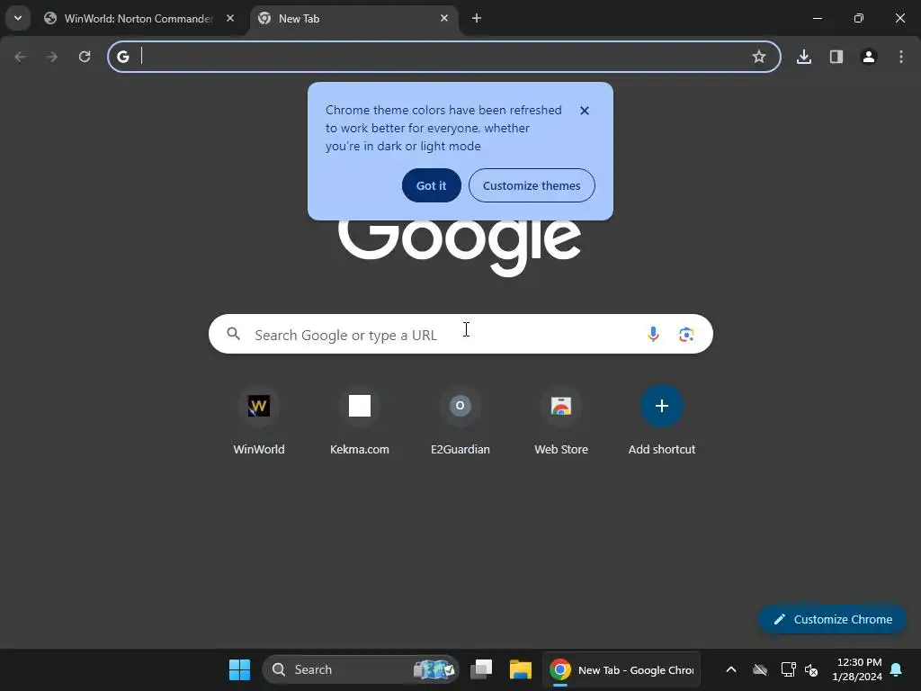Expand hidden system tray icons chevron
The height and width of the screenshot is (691, 921).
tap(731, 669)
